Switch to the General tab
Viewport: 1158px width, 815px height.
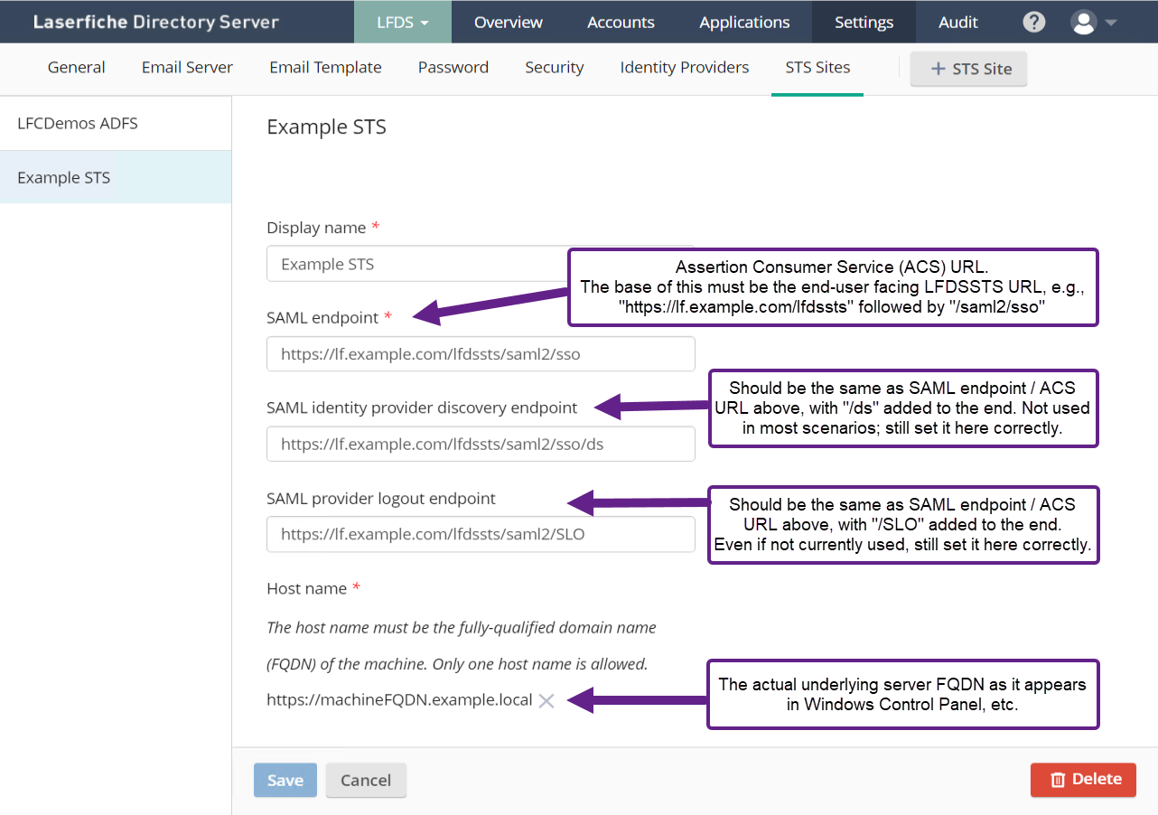(77, 67)
